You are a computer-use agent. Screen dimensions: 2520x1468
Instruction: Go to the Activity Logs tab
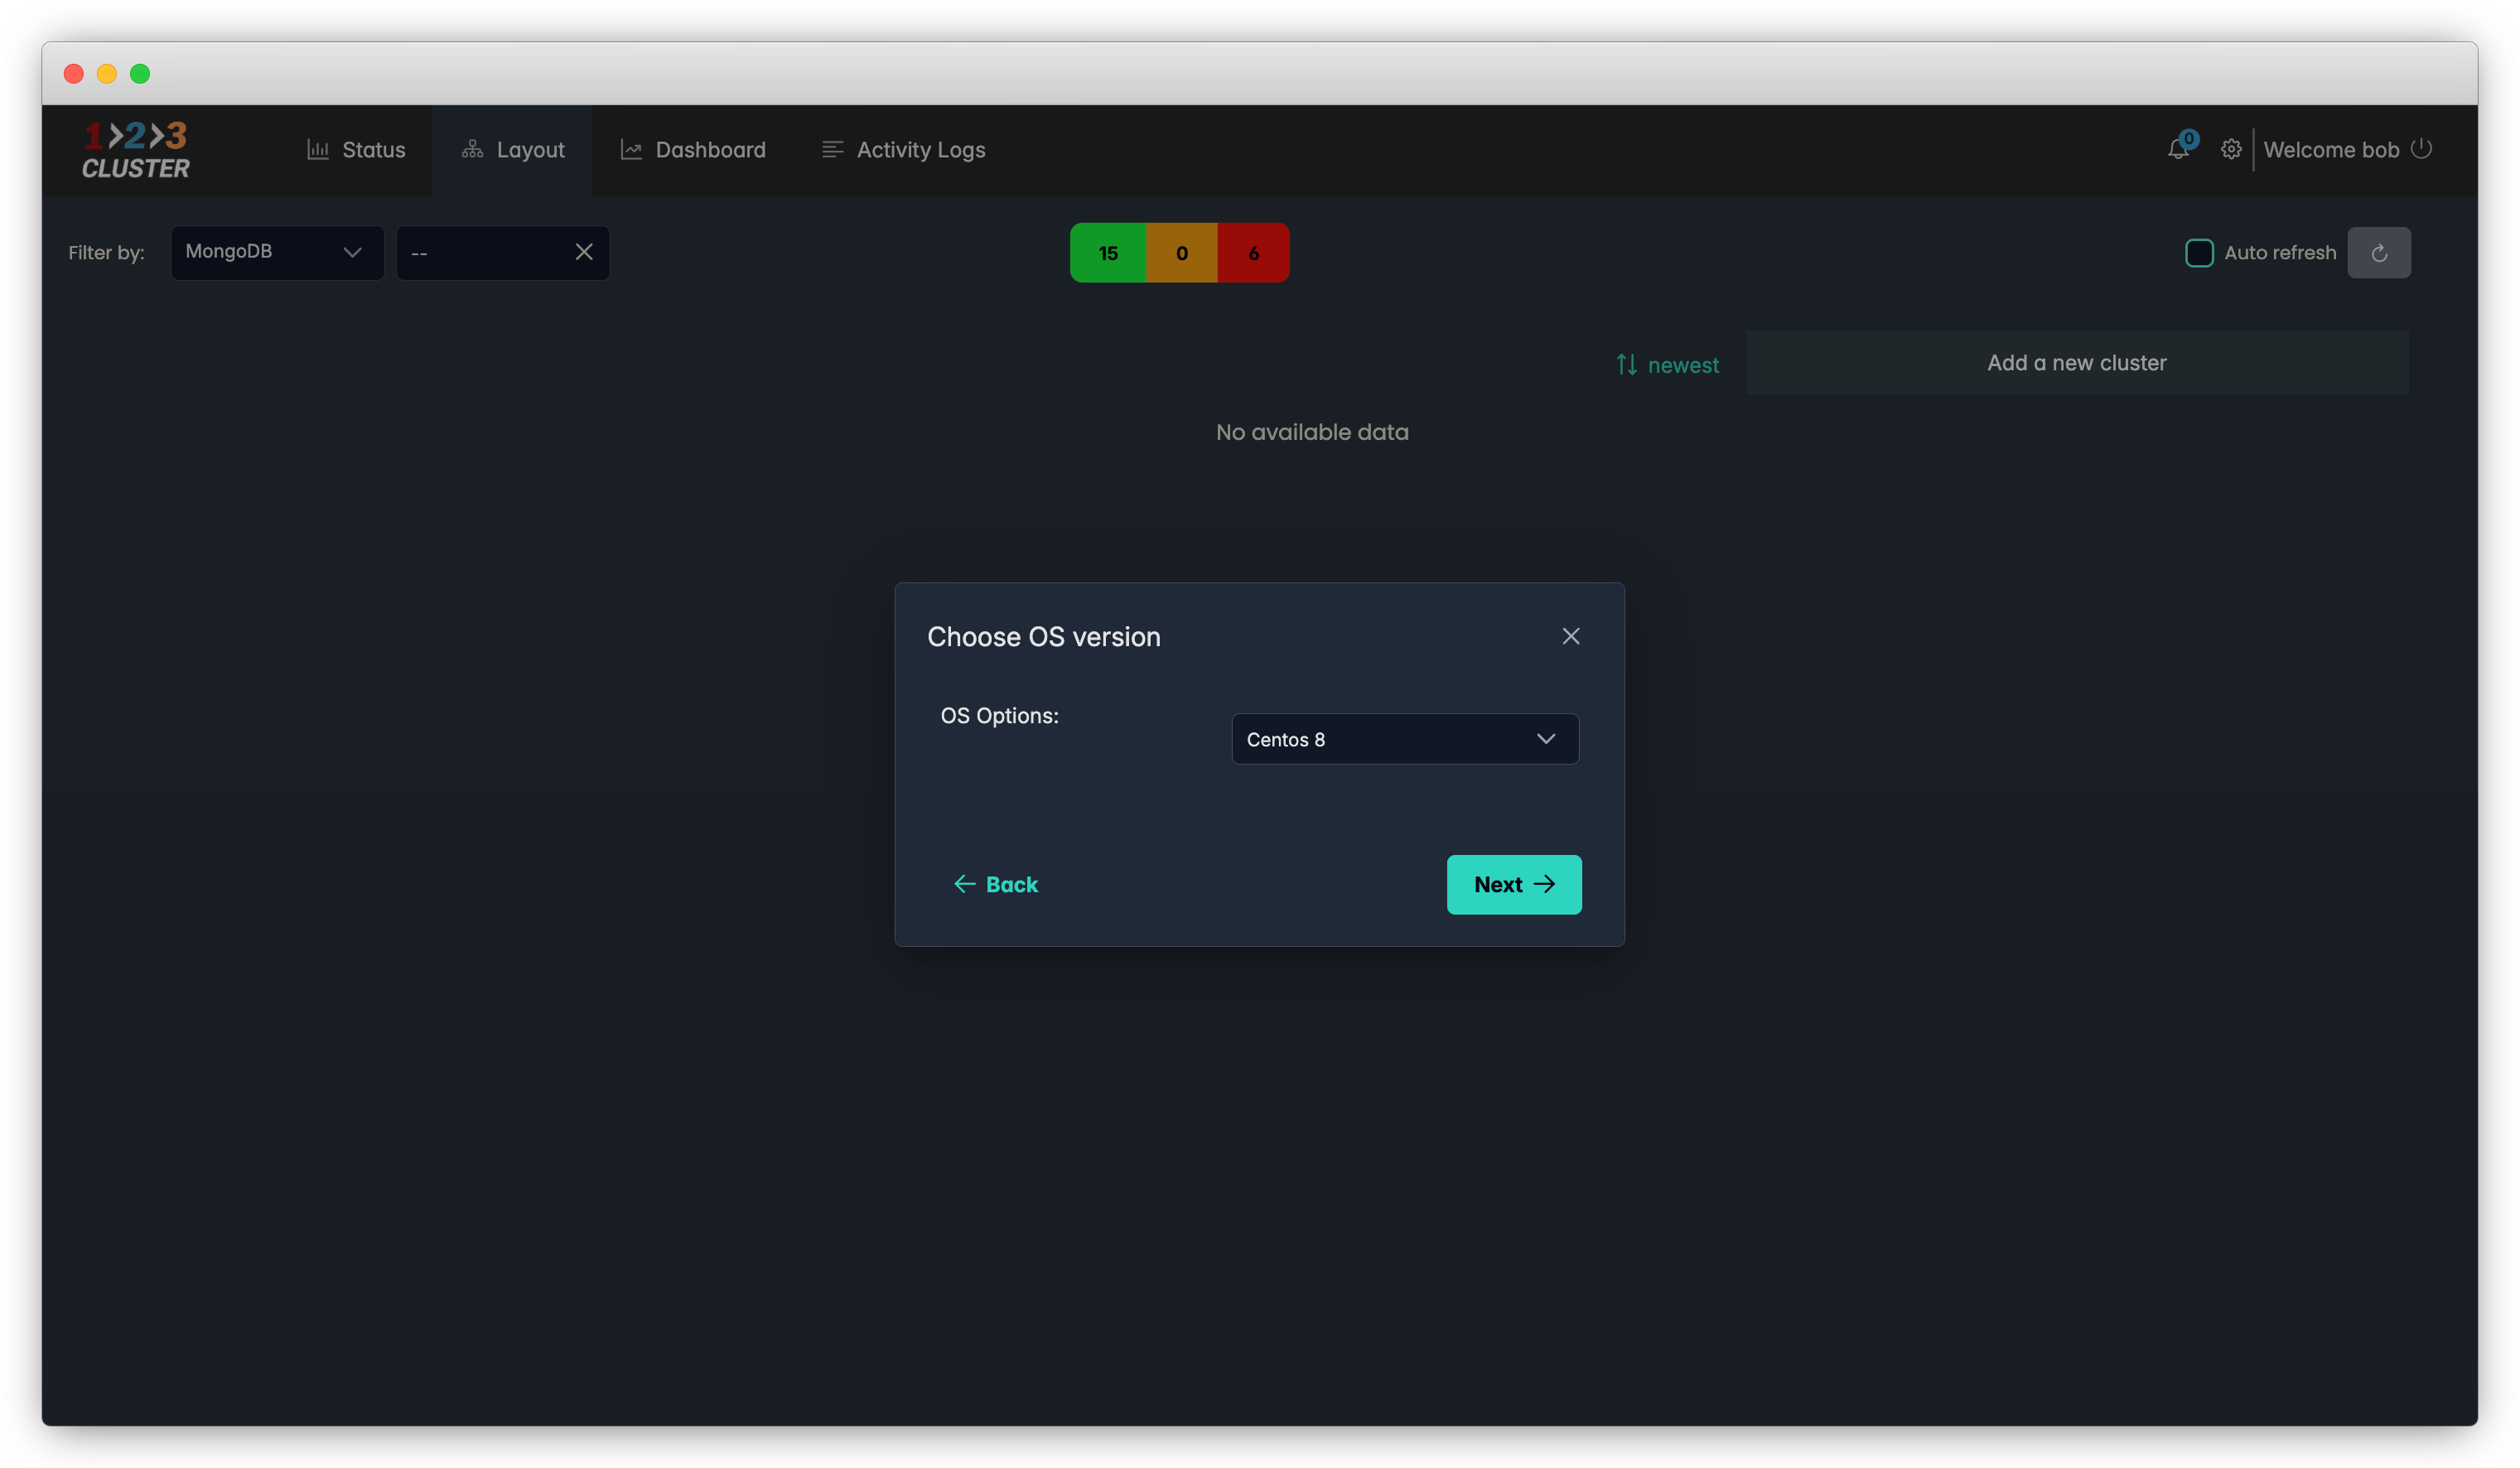click(x=903, y=150)
